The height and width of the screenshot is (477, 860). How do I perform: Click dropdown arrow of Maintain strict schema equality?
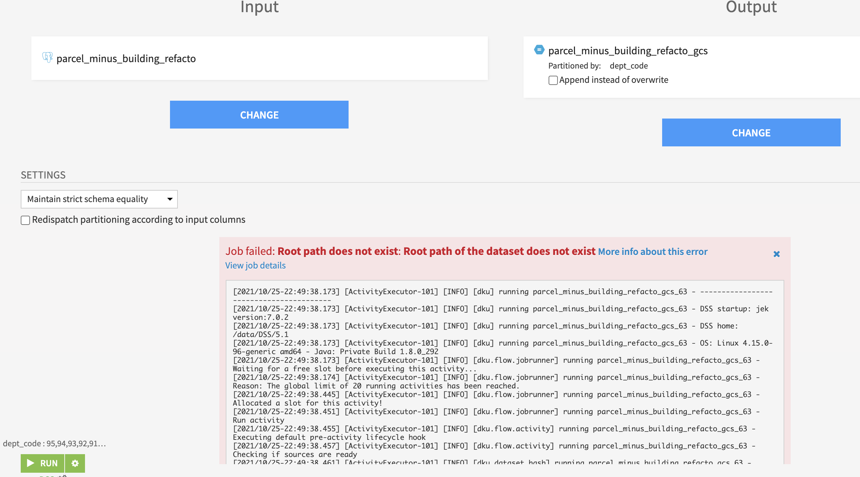click(x=170, y=199)
